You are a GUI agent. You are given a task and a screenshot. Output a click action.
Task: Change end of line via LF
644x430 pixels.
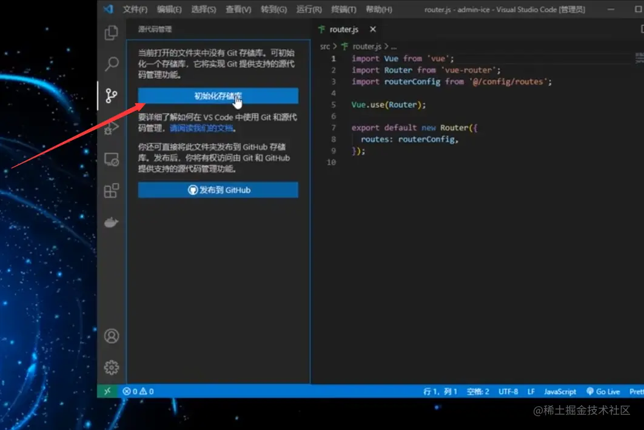(531, 391)
